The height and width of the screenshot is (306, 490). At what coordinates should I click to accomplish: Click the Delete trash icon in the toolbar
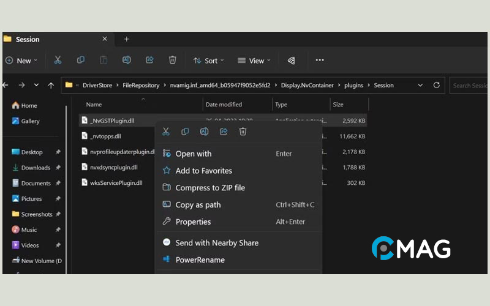pos(173,60)
